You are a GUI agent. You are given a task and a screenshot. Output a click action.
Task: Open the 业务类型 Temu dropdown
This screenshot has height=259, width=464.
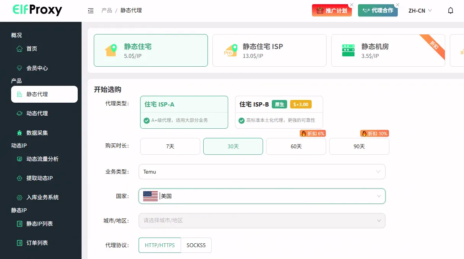click(262, 172)
